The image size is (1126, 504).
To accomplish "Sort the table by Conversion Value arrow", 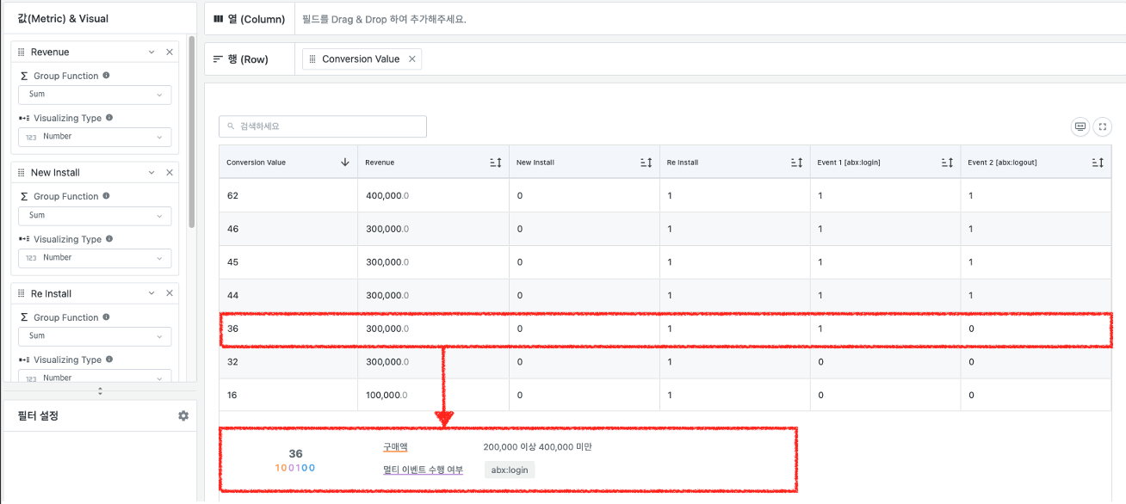I will (345, 163).
